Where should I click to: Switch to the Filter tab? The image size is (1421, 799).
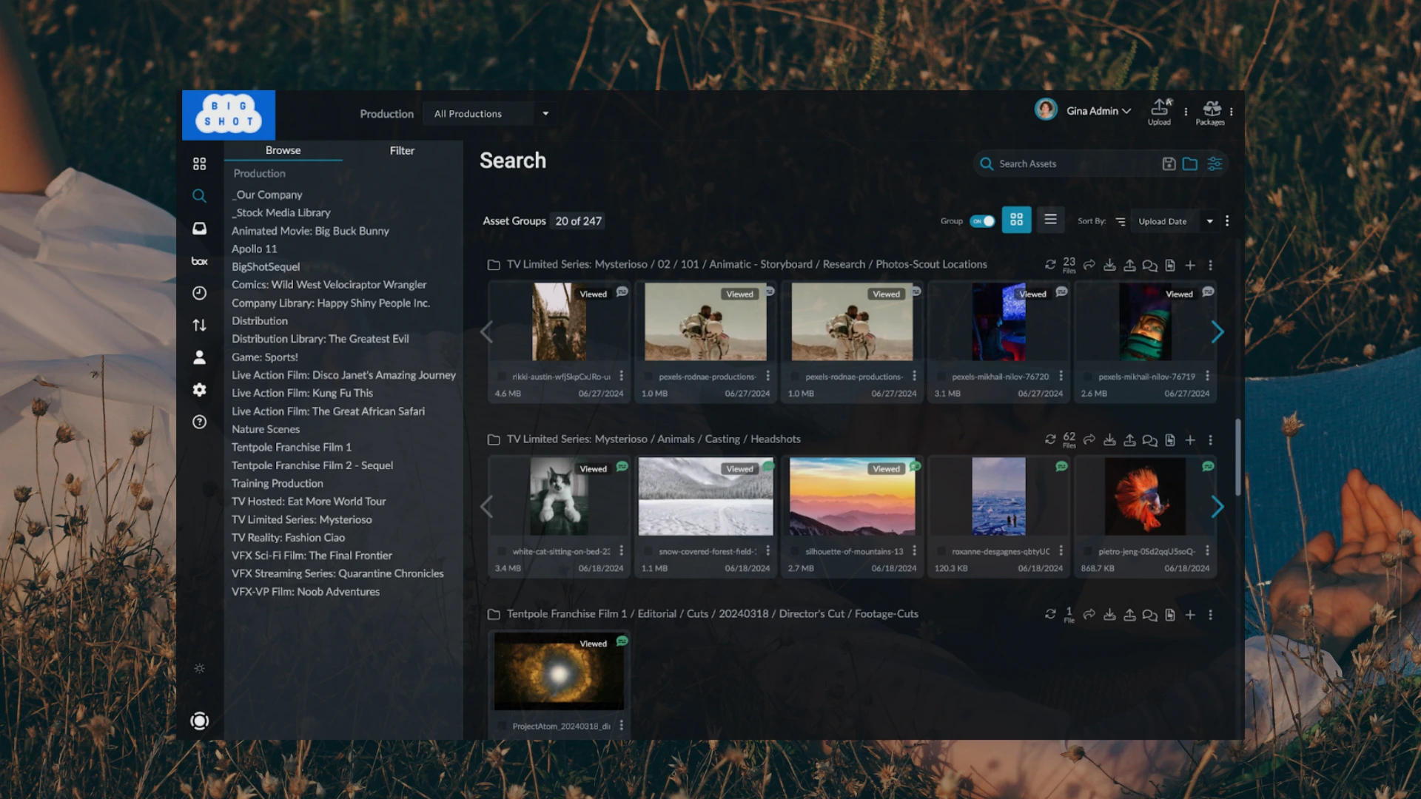pos(402,150)
